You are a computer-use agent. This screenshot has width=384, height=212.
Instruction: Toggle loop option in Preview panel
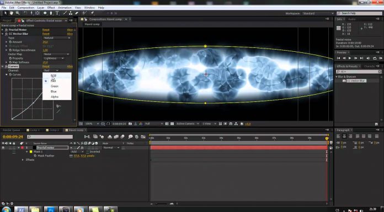point(375,58)
